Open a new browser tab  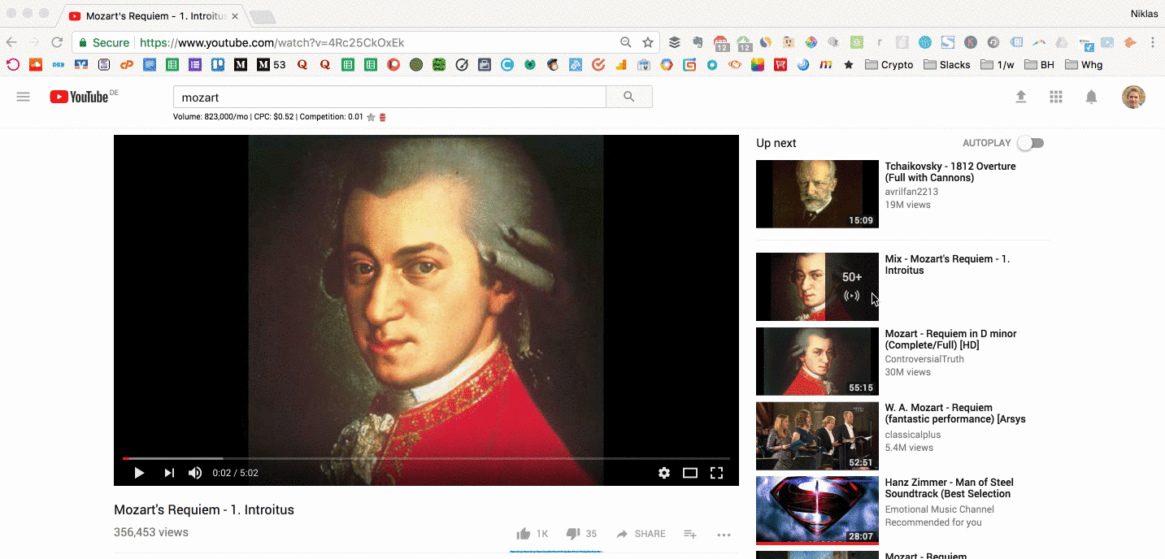261,17
